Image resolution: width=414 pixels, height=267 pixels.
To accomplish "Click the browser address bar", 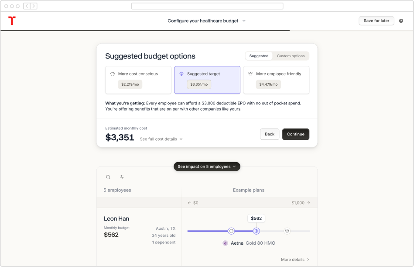I will point(207,6).
